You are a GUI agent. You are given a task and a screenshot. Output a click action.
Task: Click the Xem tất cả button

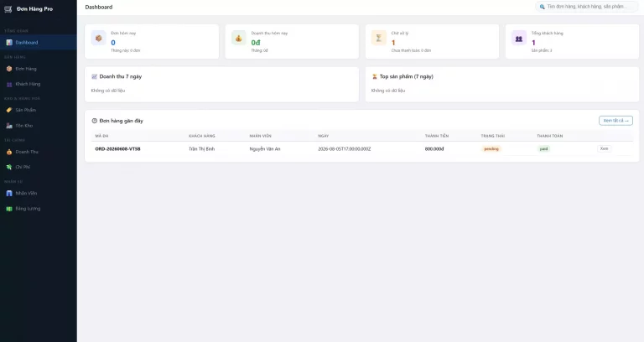click(615, 121)
